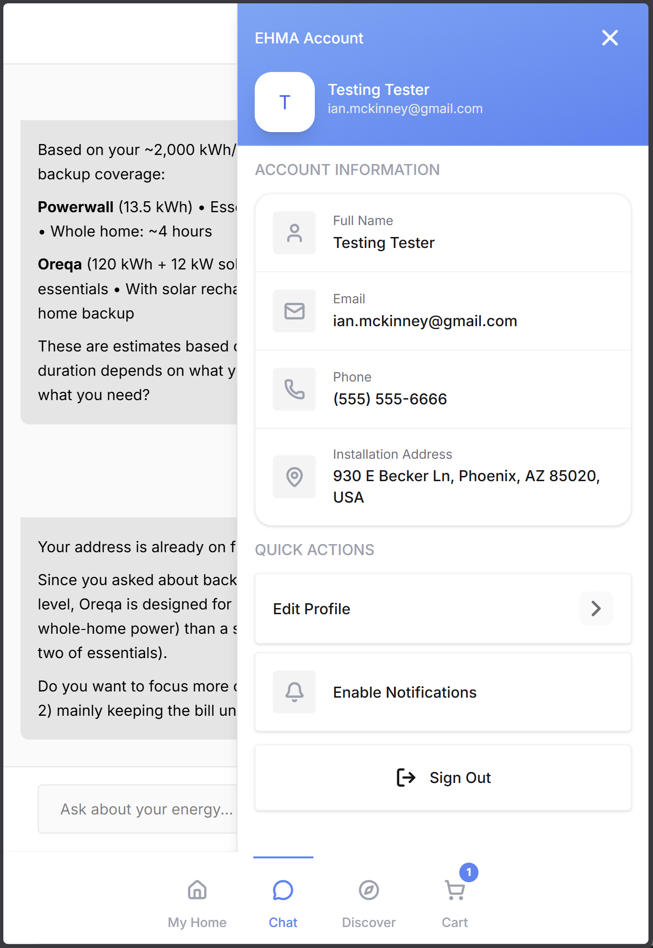Switch to the Discover tab
This screenshot has height=948, width=653.
(369, 900)
